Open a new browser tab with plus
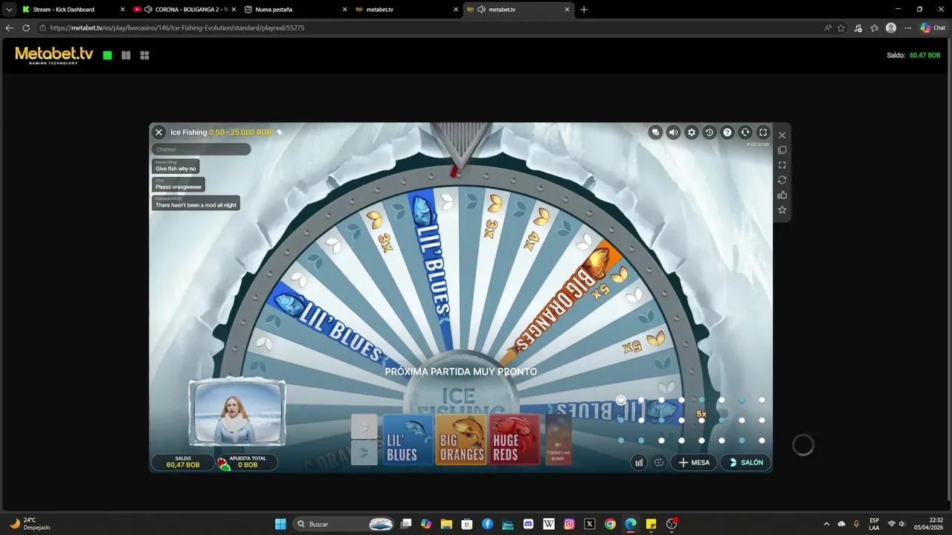 pos(584,10)
